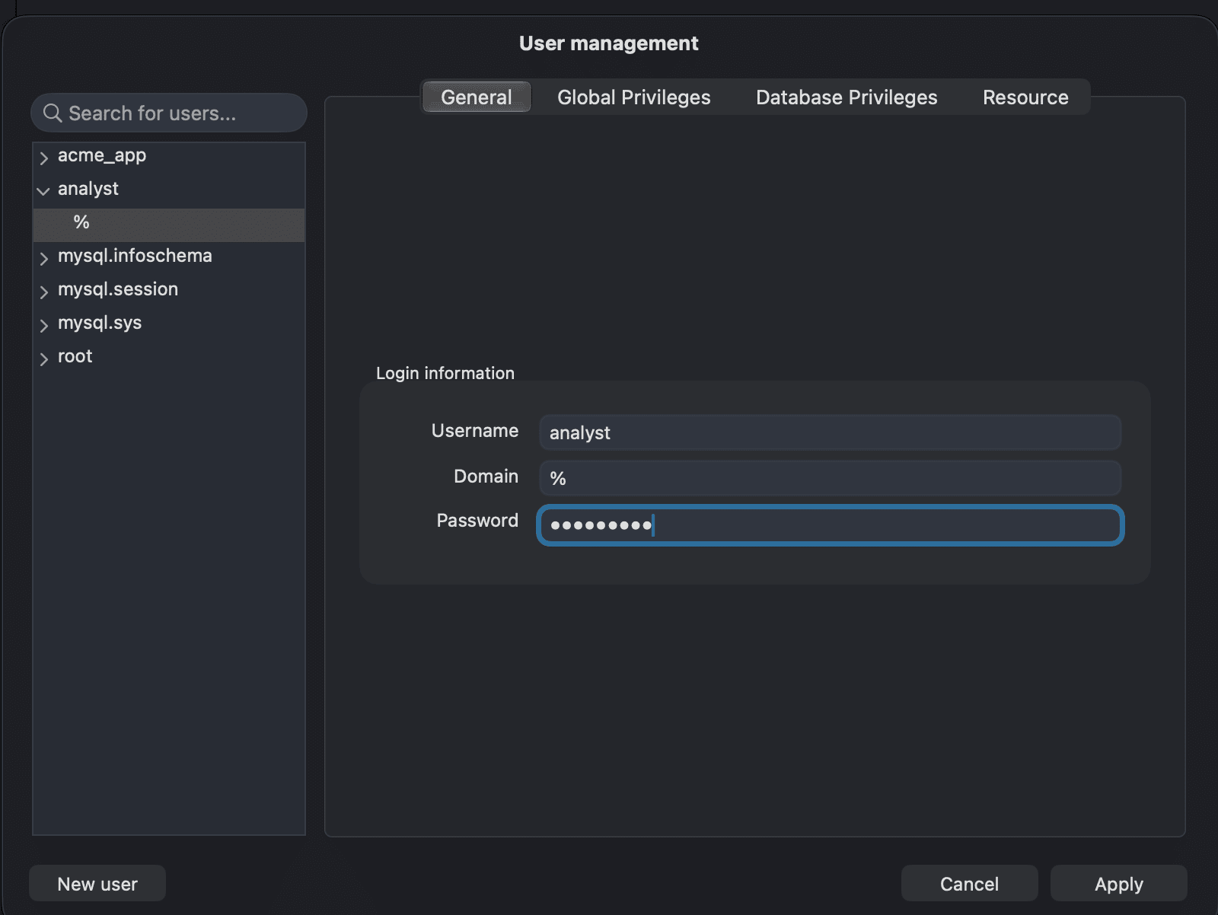The image size is (1218, 915).
Task: Select the root user name
Action: click(x=75, y=356)
